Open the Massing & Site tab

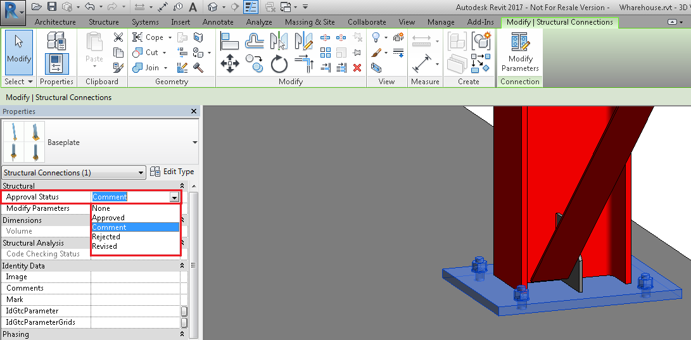pos(310,22)
